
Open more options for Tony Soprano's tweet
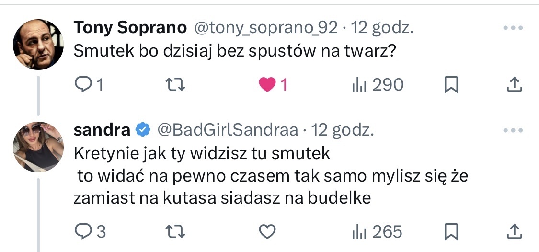[x=513, y=28]
